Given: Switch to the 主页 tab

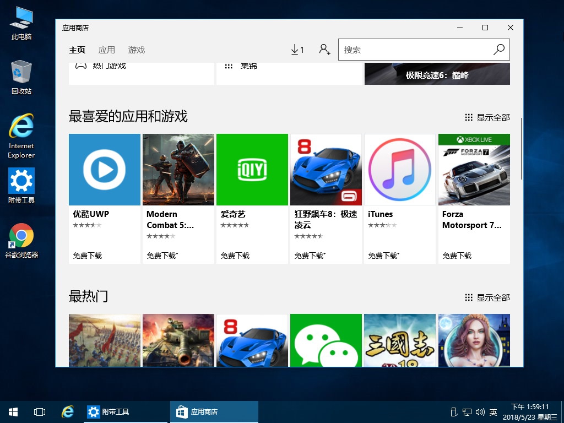Looking at the screenshot, I should [x=77, y=50].
